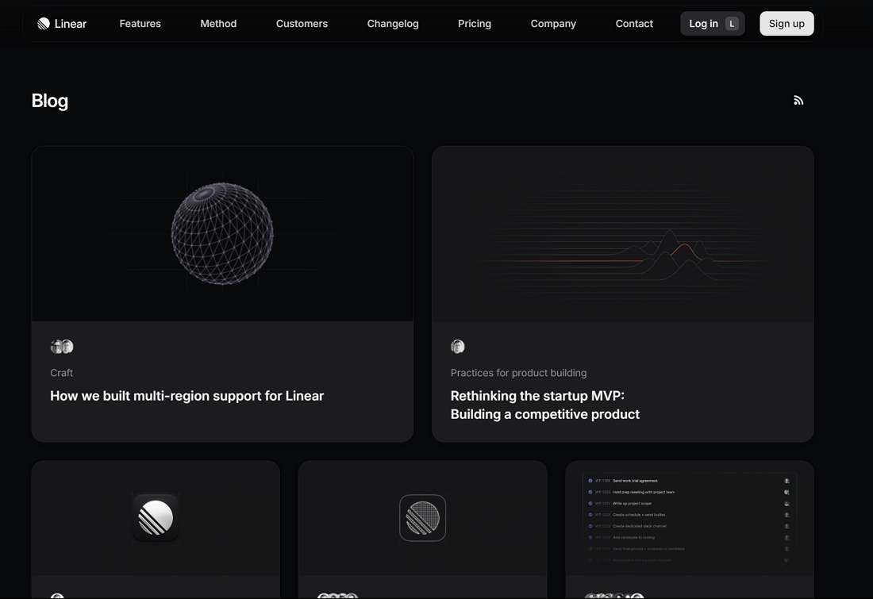Click the solid Linear app icon card
Image resolution: width=873 pixels, height=599 pixels.
[156, 518]
